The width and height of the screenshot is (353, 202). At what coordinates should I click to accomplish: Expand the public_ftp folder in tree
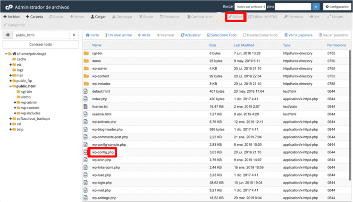point(10,81)
